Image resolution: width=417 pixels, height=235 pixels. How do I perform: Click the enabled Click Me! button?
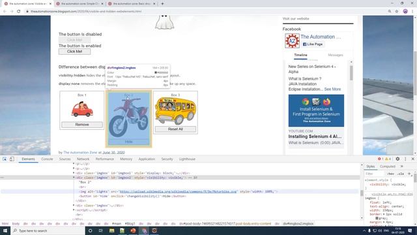(74, 52)
